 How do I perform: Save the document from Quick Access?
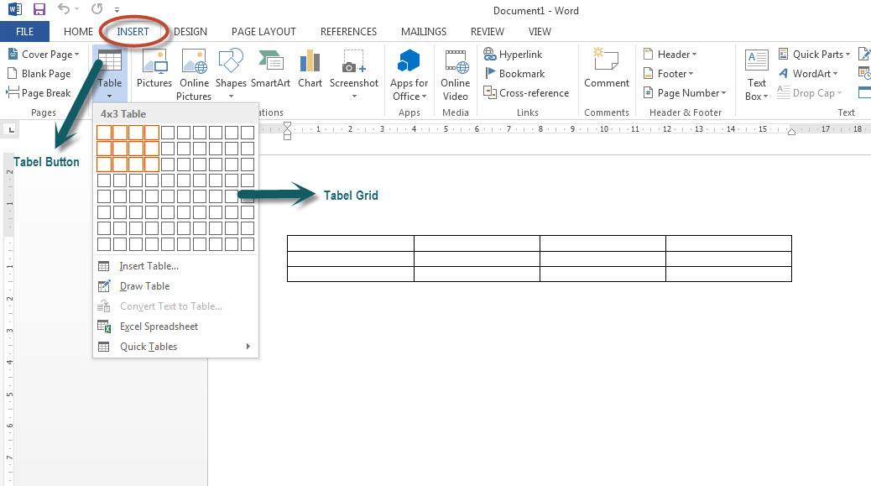coord(39,10)
